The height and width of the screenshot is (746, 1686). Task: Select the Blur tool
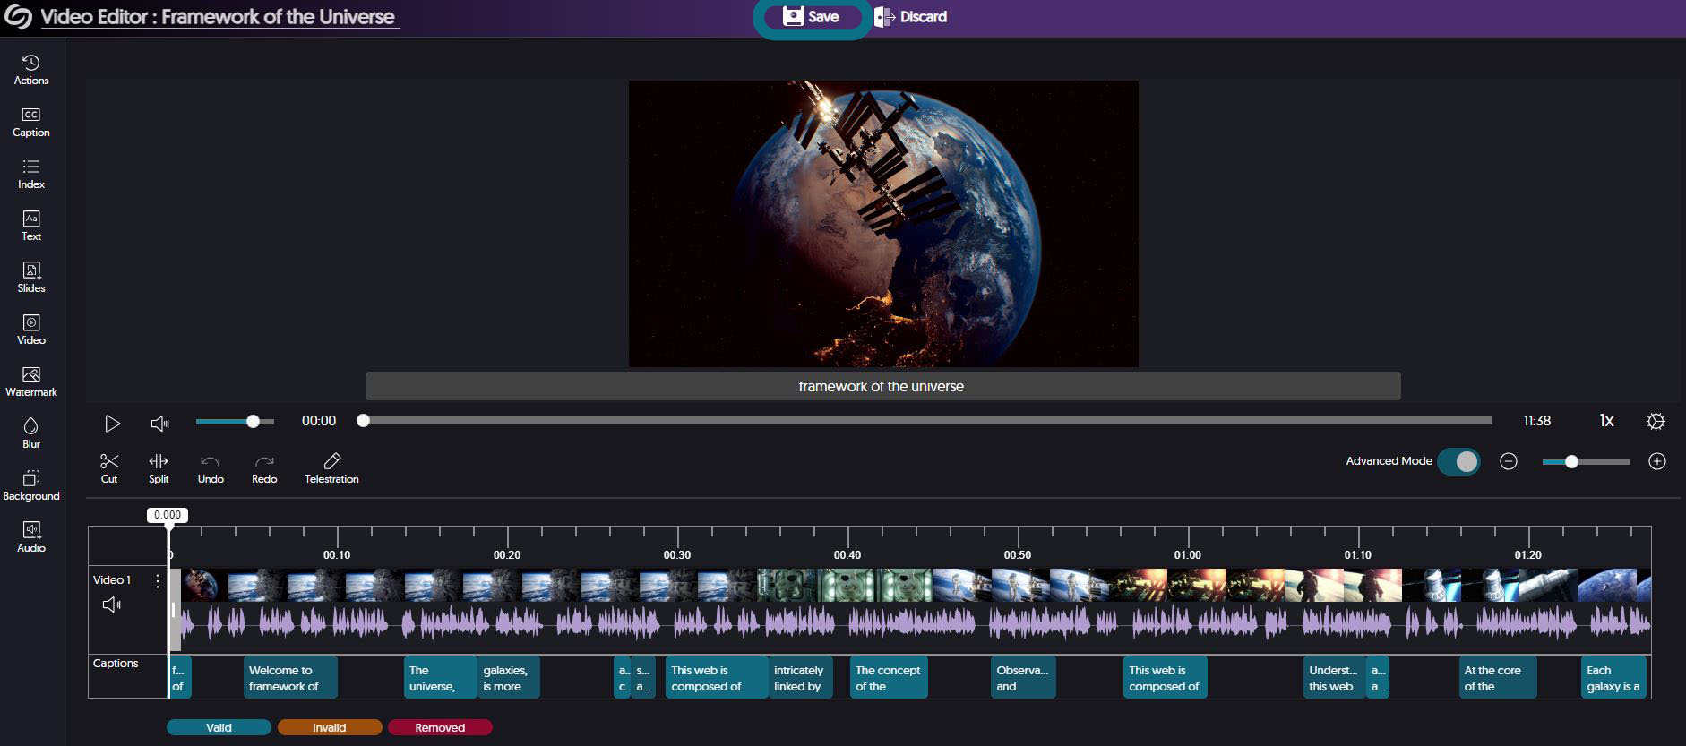coord(31,433)
